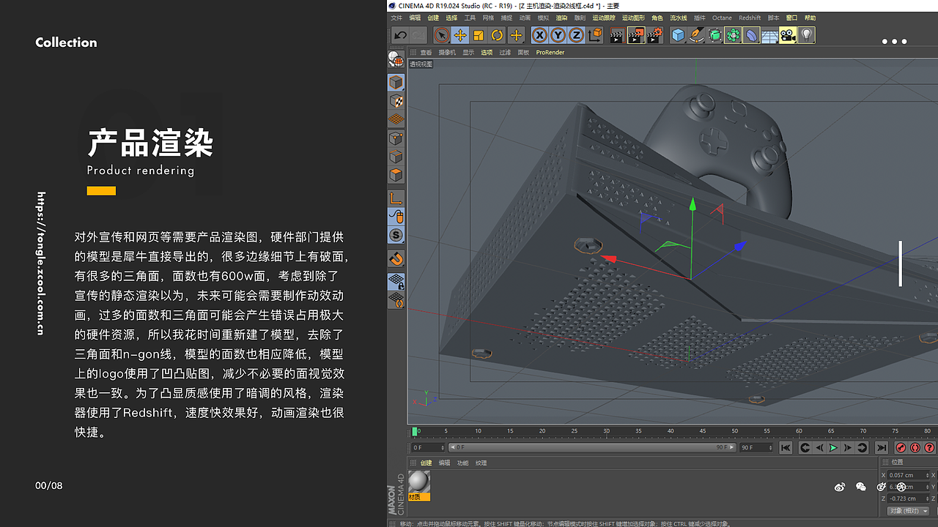This screenshot has width=938, height=527.
Task: Open the Redshift menu
Action: tap(750, 18)
